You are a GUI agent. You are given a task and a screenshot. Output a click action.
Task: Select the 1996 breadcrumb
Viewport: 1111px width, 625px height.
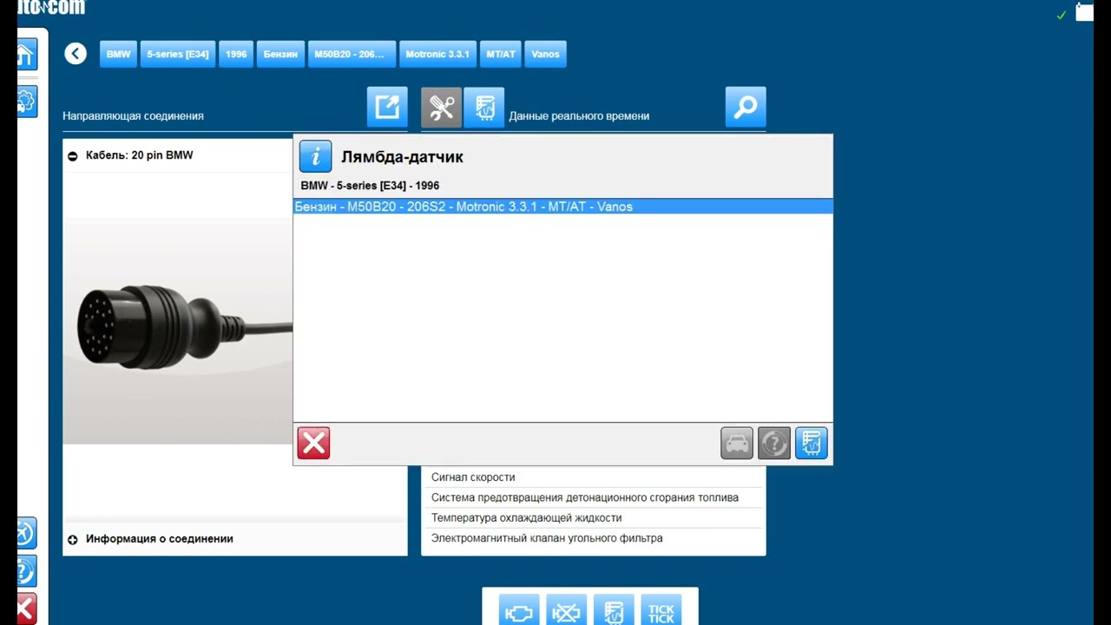[x=236, y=54]
